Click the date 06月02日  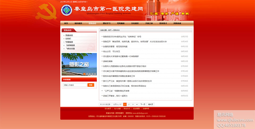click(184, 96)
